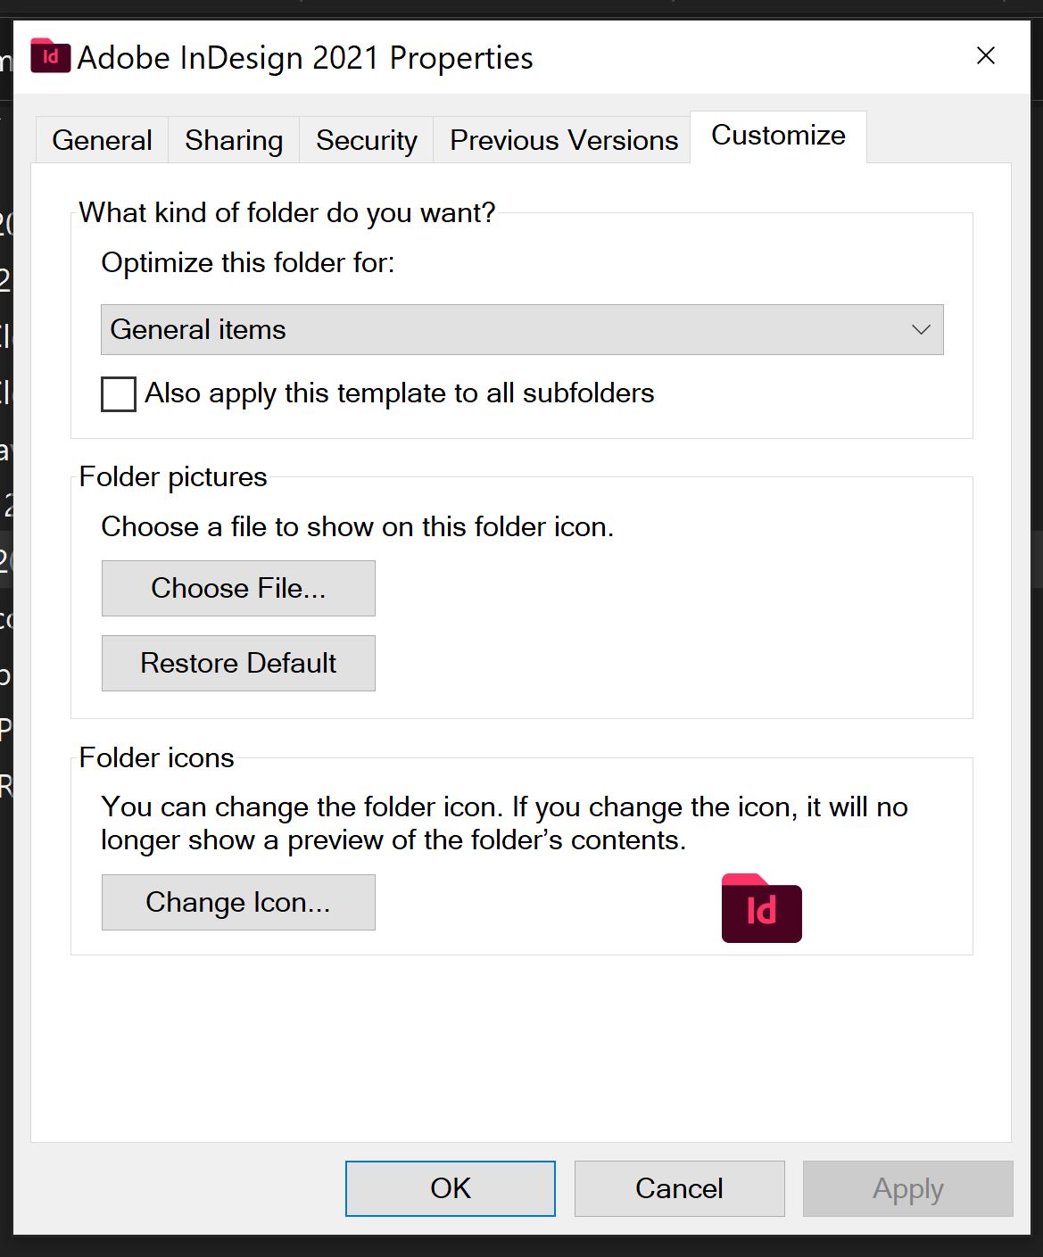Open the Security tab
This screenshot has height=1257, width=1043.
click(366, 139)
